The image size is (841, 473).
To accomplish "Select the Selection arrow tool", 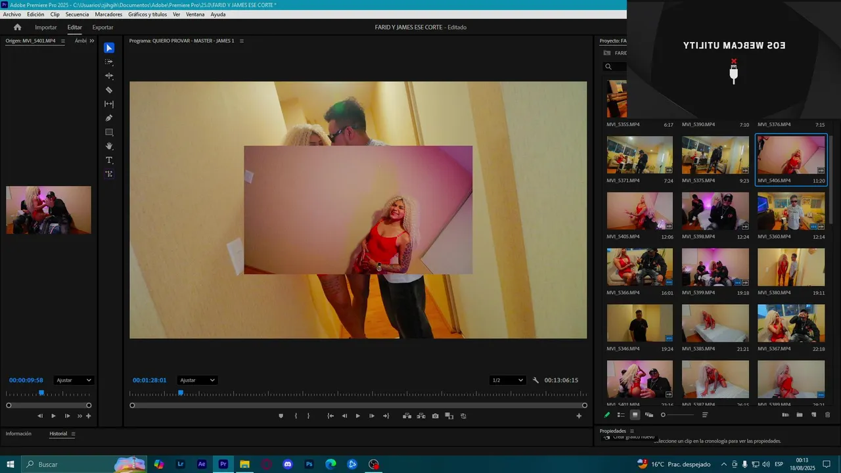I will [x=109, y=48].
